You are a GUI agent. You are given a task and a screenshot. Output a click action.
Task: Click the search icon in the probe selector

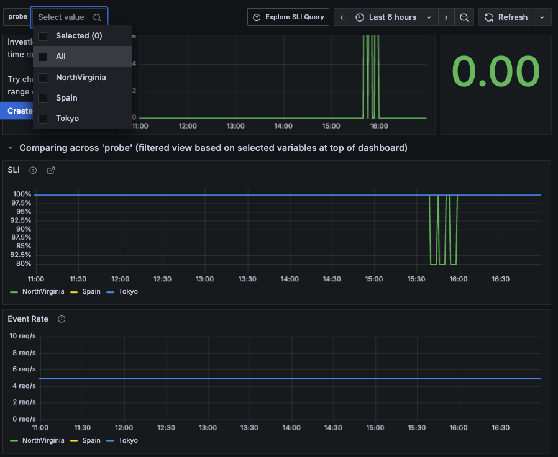(x=97, y=17)
